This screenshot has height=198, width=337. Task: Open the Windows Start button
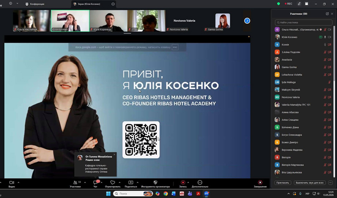pos(108,194)
